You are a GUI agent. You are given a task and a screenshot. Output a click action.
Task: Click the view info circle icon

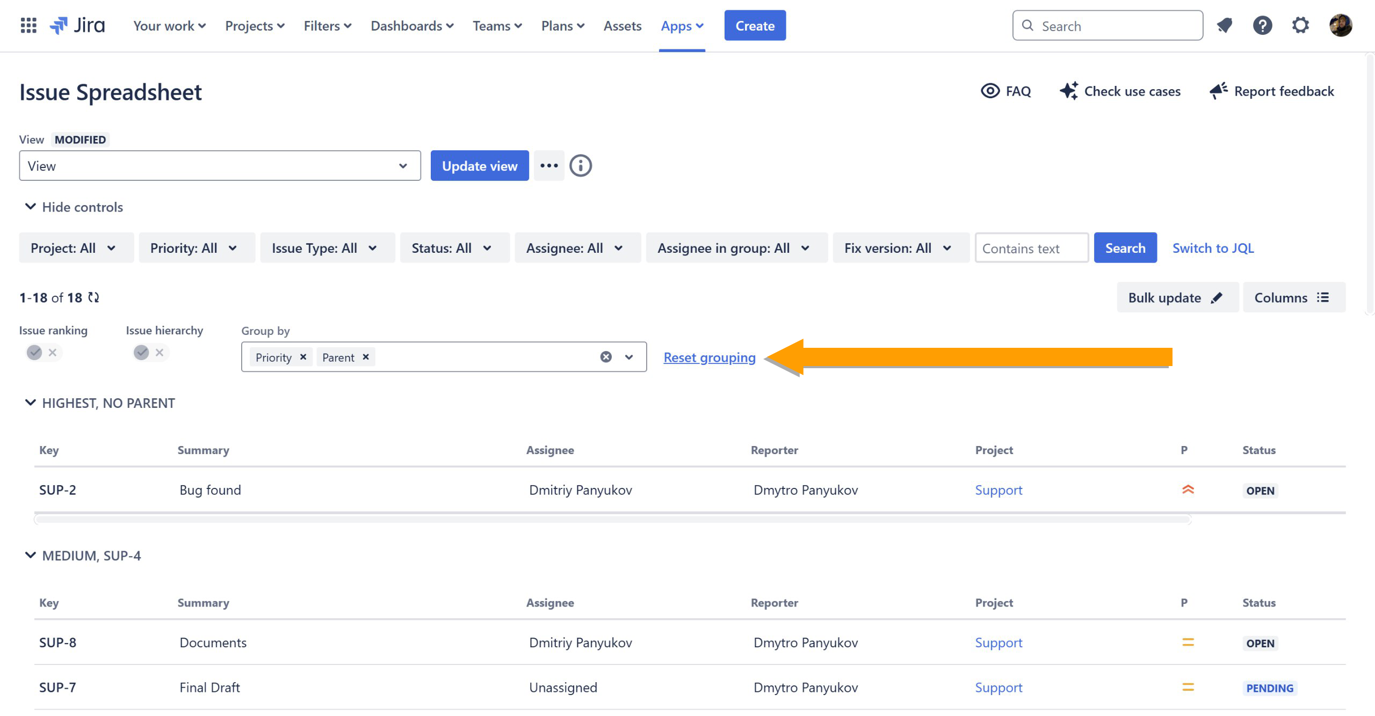[581, 166]
